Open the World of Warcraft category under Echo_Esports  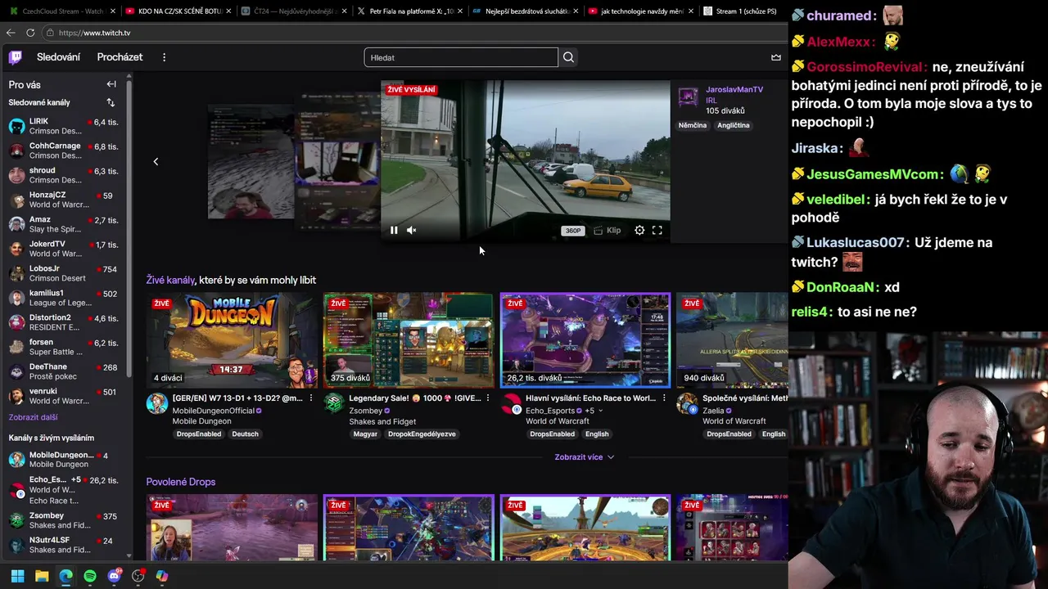(x=558, y=421)
